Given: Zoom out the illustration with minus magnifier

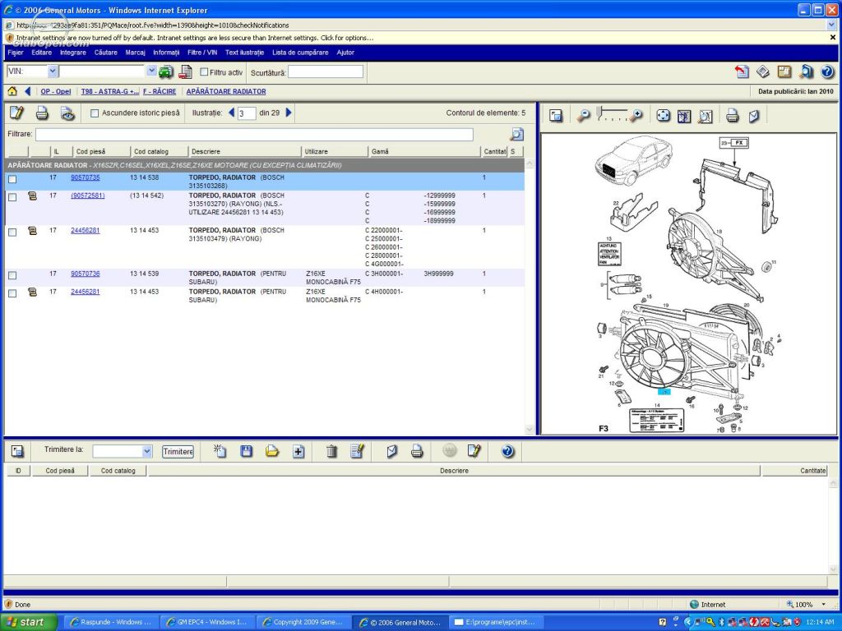Looking at the screenshot, I should point(583,115).
